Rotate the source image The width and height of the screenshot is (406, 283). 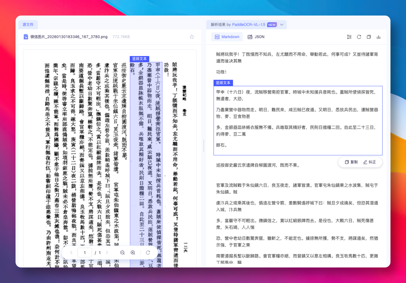pyautogui.click(x=148, y=253)
